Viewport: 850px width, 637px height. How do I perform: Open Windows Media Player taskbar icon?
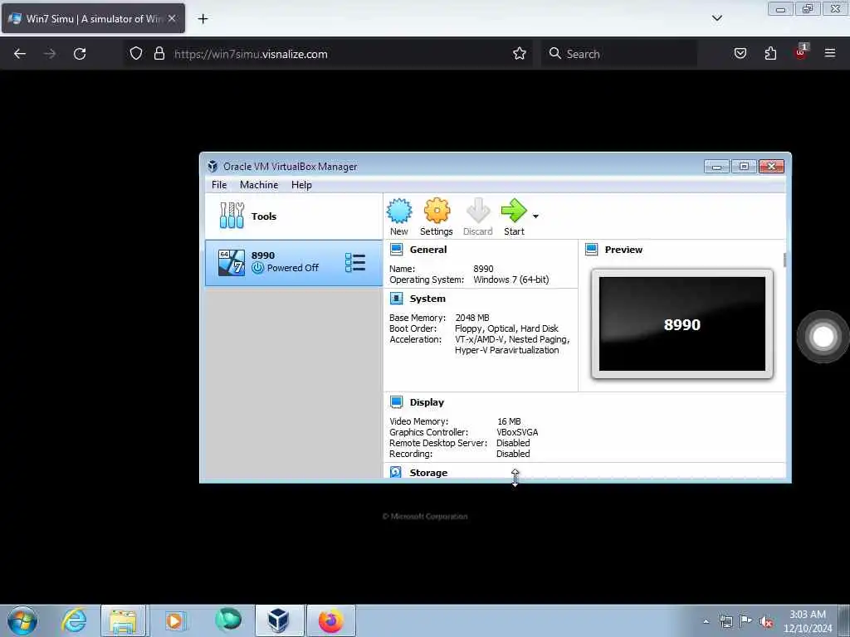point(174,620)
